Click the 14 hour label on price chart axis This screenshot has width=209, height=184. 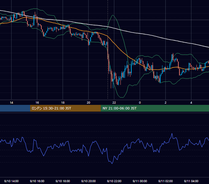coord(11,103)
